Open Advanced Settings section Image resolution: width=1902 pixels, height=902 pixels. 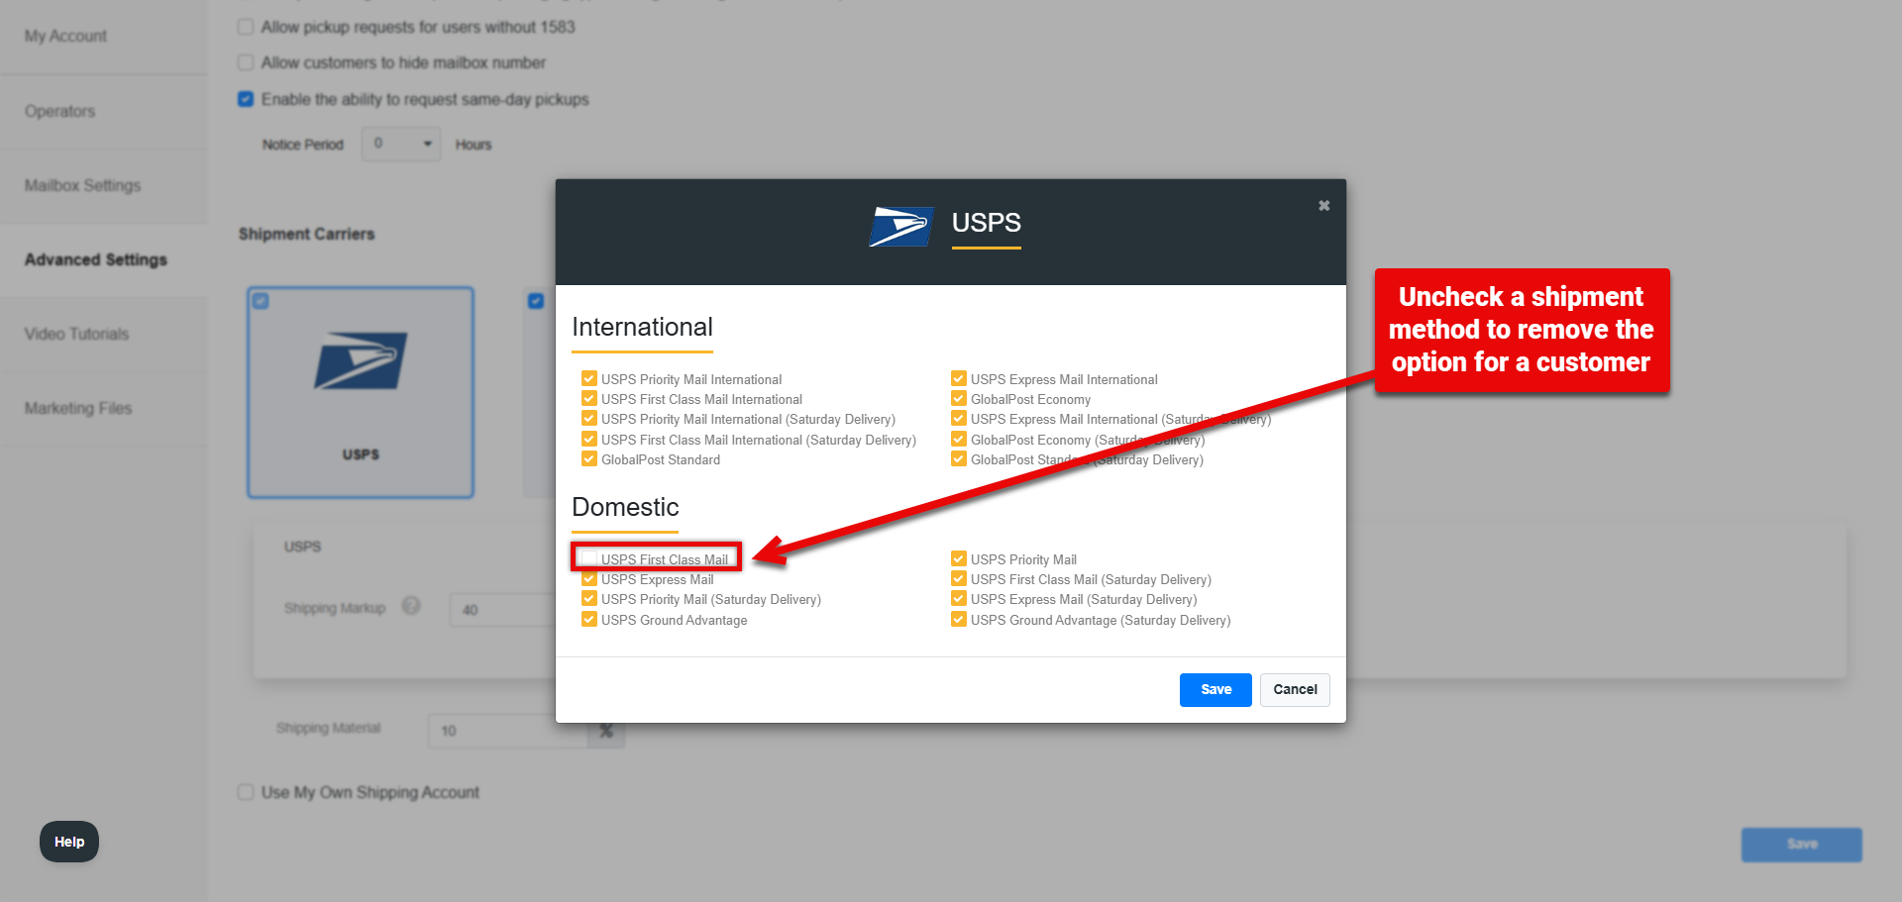click(x=95, y=259)
